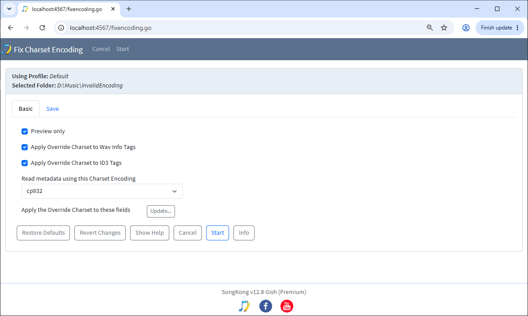Image resolution: width=528 pixels, height=316 pixels.
Task: Reload the page with browser refresh icon
Action: point(42,28)
